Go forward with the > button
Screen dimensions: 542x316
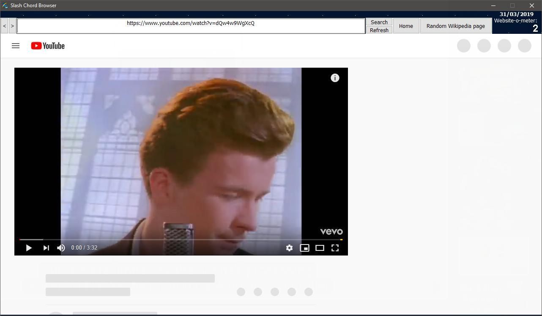point(13,26)
